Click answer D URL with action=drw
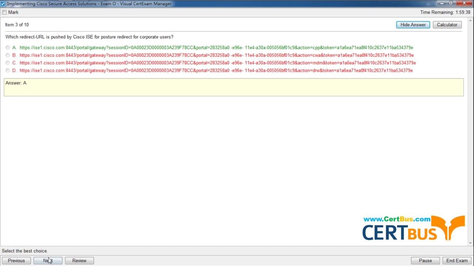 [x=216, y=71]
